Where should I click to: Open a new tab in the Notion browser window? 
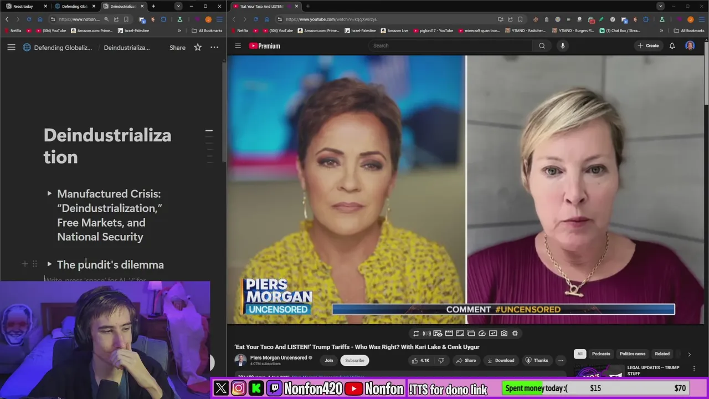click(153, 6)
